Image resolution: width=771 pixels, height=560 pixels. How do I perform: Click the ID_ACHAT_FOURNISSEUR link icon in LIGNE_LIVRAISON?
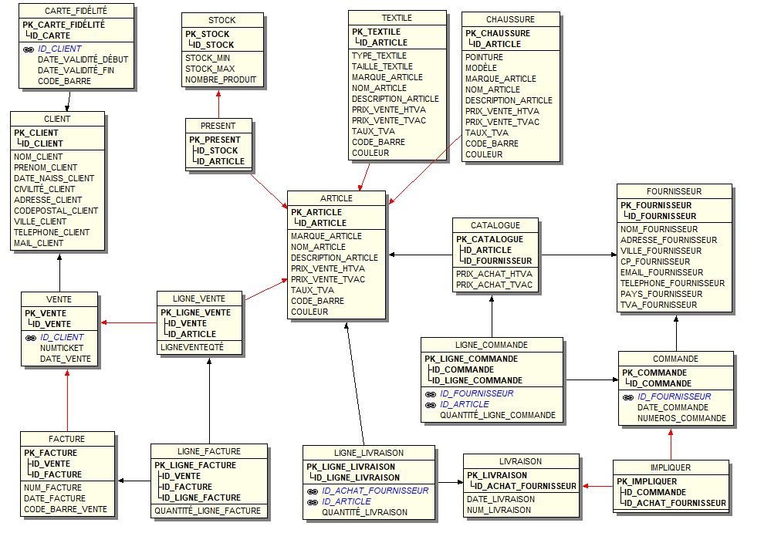pos(313,491)
